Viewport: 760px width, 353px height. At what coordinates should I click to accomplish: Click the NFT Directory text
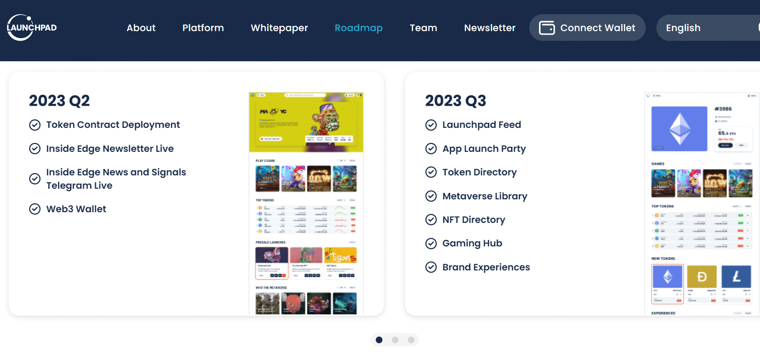(474, 220)
